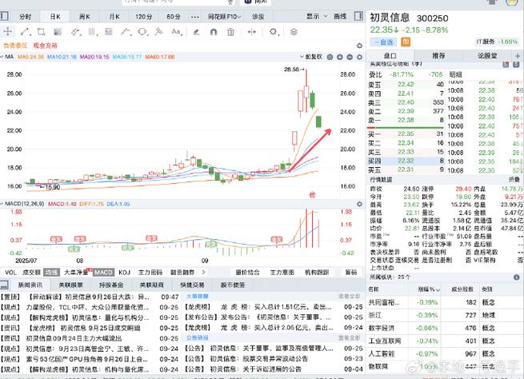Pick the polyline wave drawing tool

126,32
